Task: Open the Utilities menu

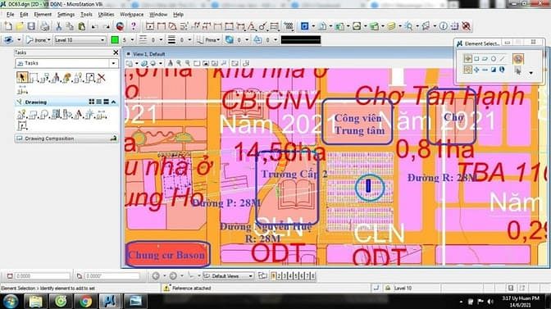Action: click(106, 15)
